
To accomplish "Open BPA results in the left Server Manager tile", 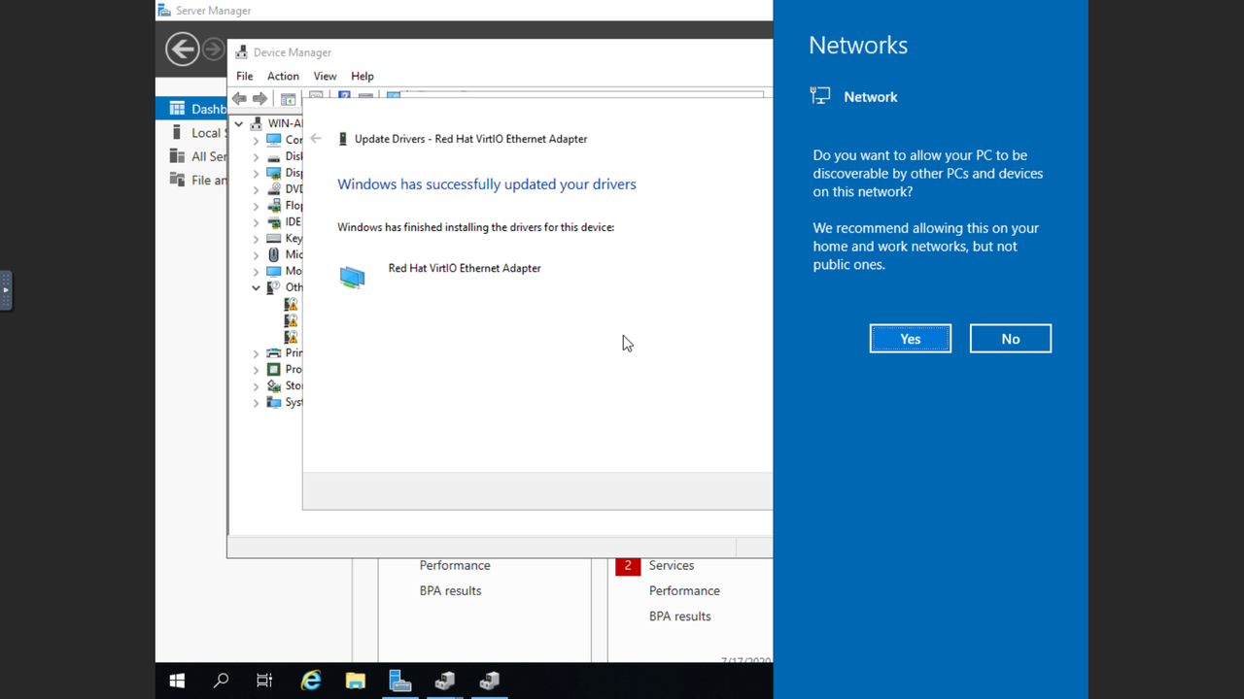I will click(450, 590).
